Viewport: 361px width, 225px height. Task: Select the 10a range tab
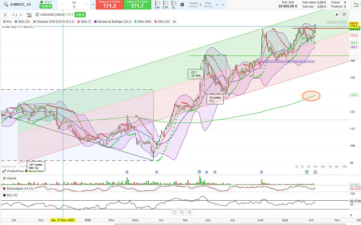(344, 166)
